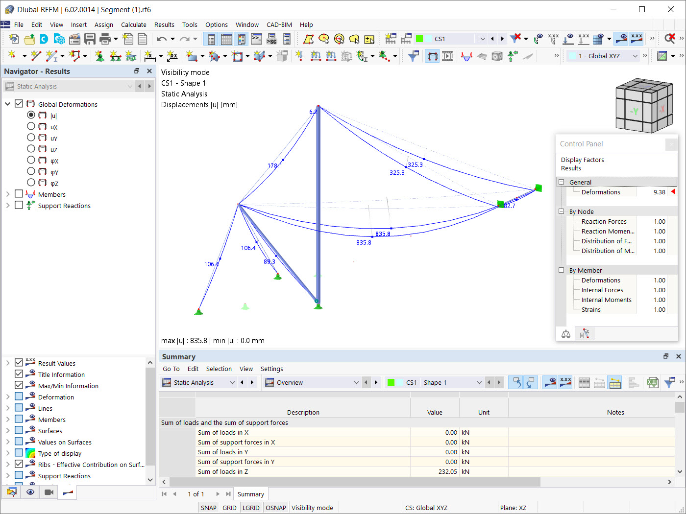
Task: Click the new dimension tool icon
Action: 150,56
